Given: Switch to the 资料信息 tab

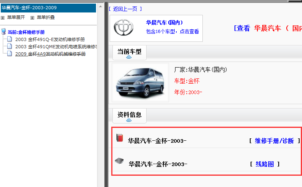Looking at the screenshot, I should pos(129,115).
